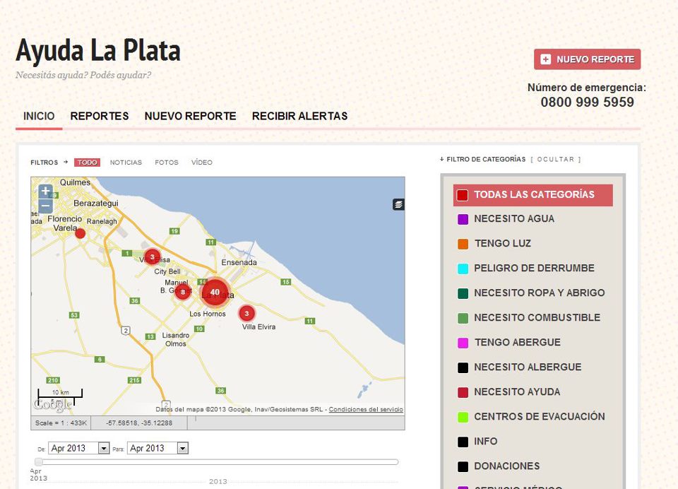Click the timeline slider handle below the dates
This screenshot has height=489, width=678.
pyautogui.click(x=39, y=462)
